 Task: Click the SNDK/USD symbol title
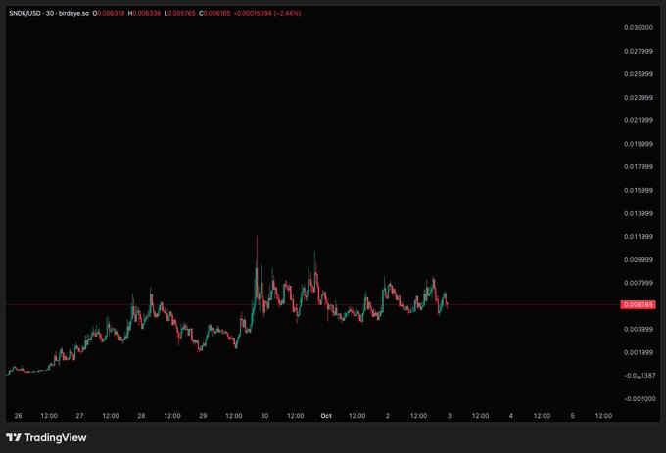tap(25, 13)
